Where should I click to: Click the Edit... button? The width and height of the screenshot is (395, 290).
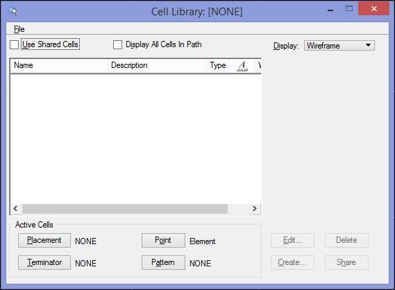click(292, 241)
